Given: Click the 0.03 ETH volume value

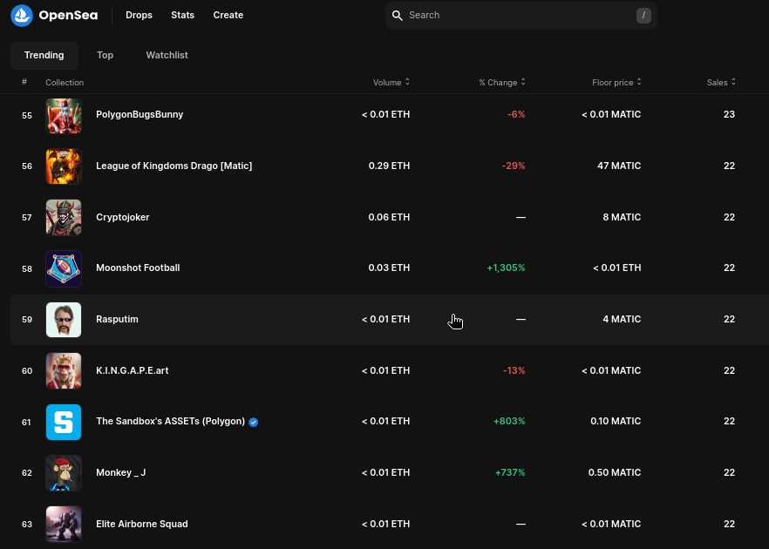Looking at the screenshot, I should pyautogui.click(x=390, y=268).
